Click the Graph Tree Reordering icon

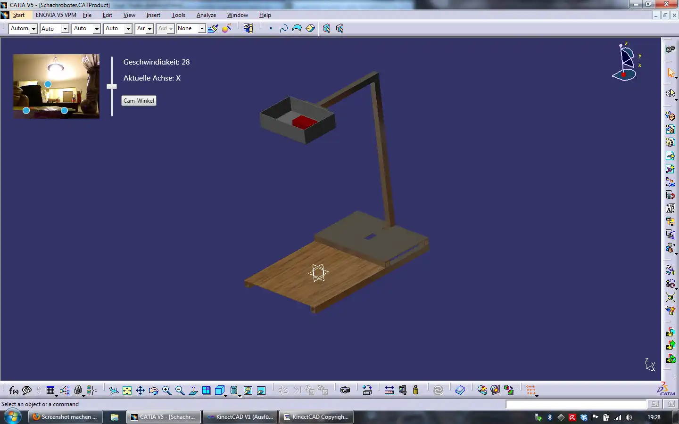click(671, 195)
